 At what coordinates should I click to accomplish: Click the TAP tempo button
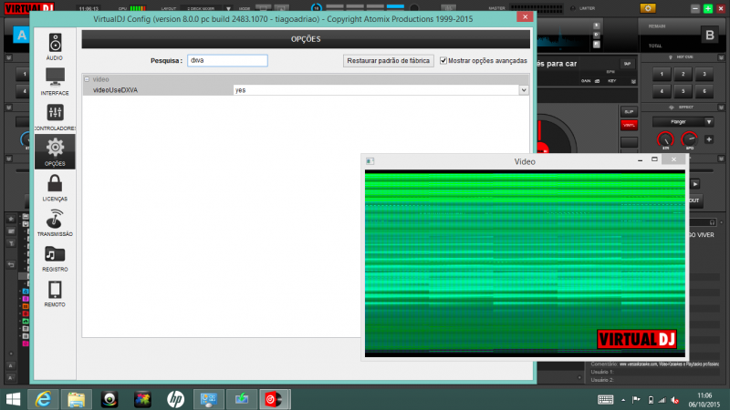click(x=627, y=64)
